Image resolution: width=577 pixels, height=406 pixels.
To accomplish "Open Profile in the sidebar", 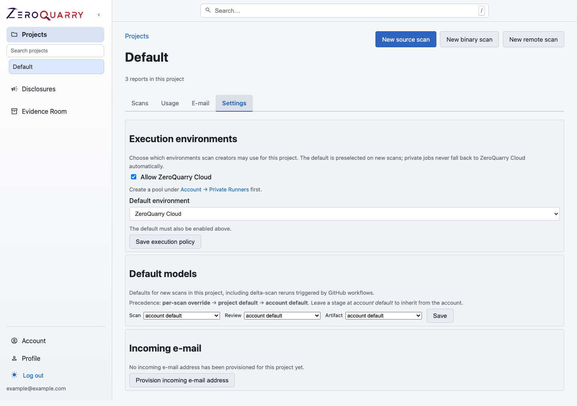I will [55, 358].
